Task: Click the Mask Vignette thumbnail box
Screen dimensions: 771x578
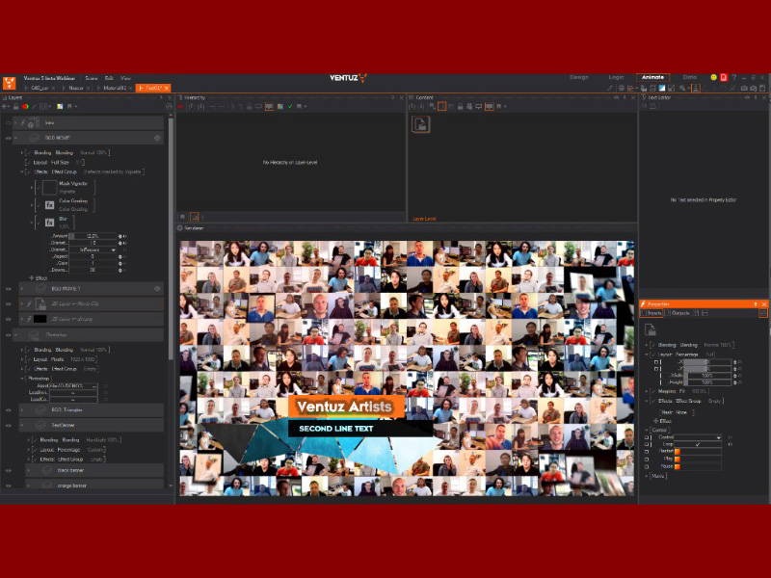Action: 50,187
